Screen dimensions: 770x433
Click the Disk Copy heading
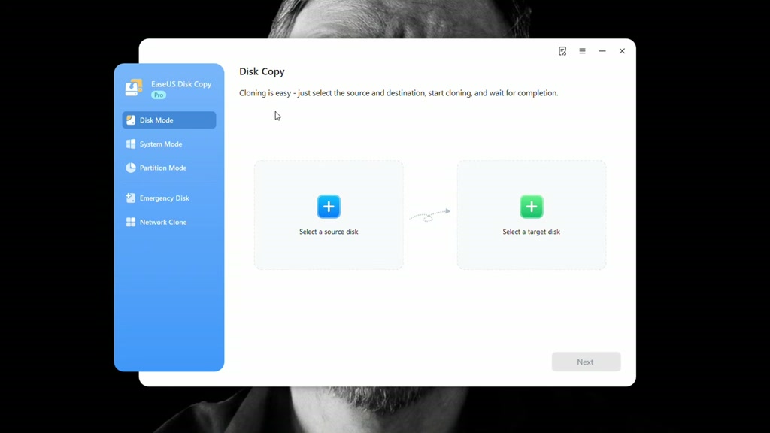262,71
